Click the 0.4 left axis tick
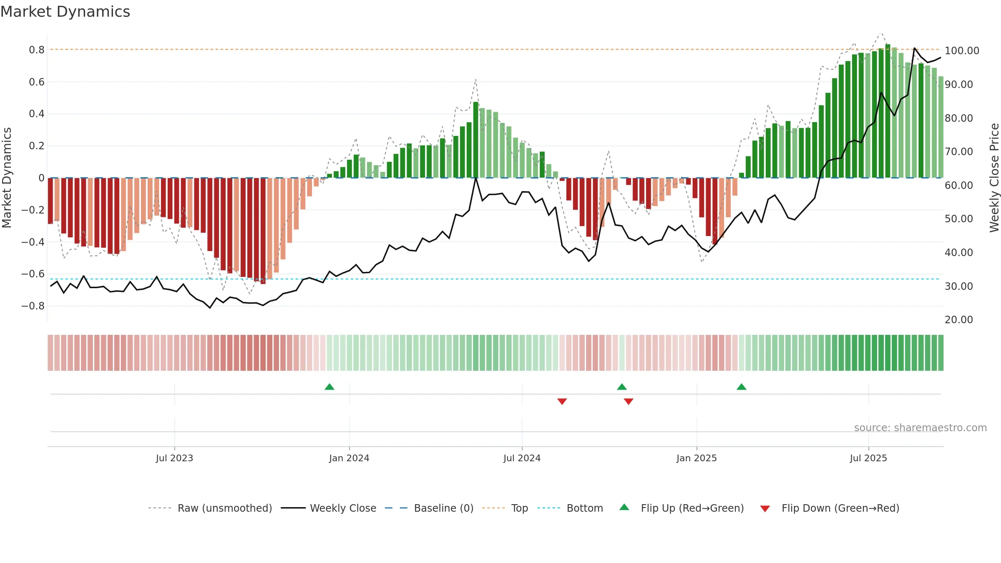Viewport: 1001px width, 563px height. 37,114
